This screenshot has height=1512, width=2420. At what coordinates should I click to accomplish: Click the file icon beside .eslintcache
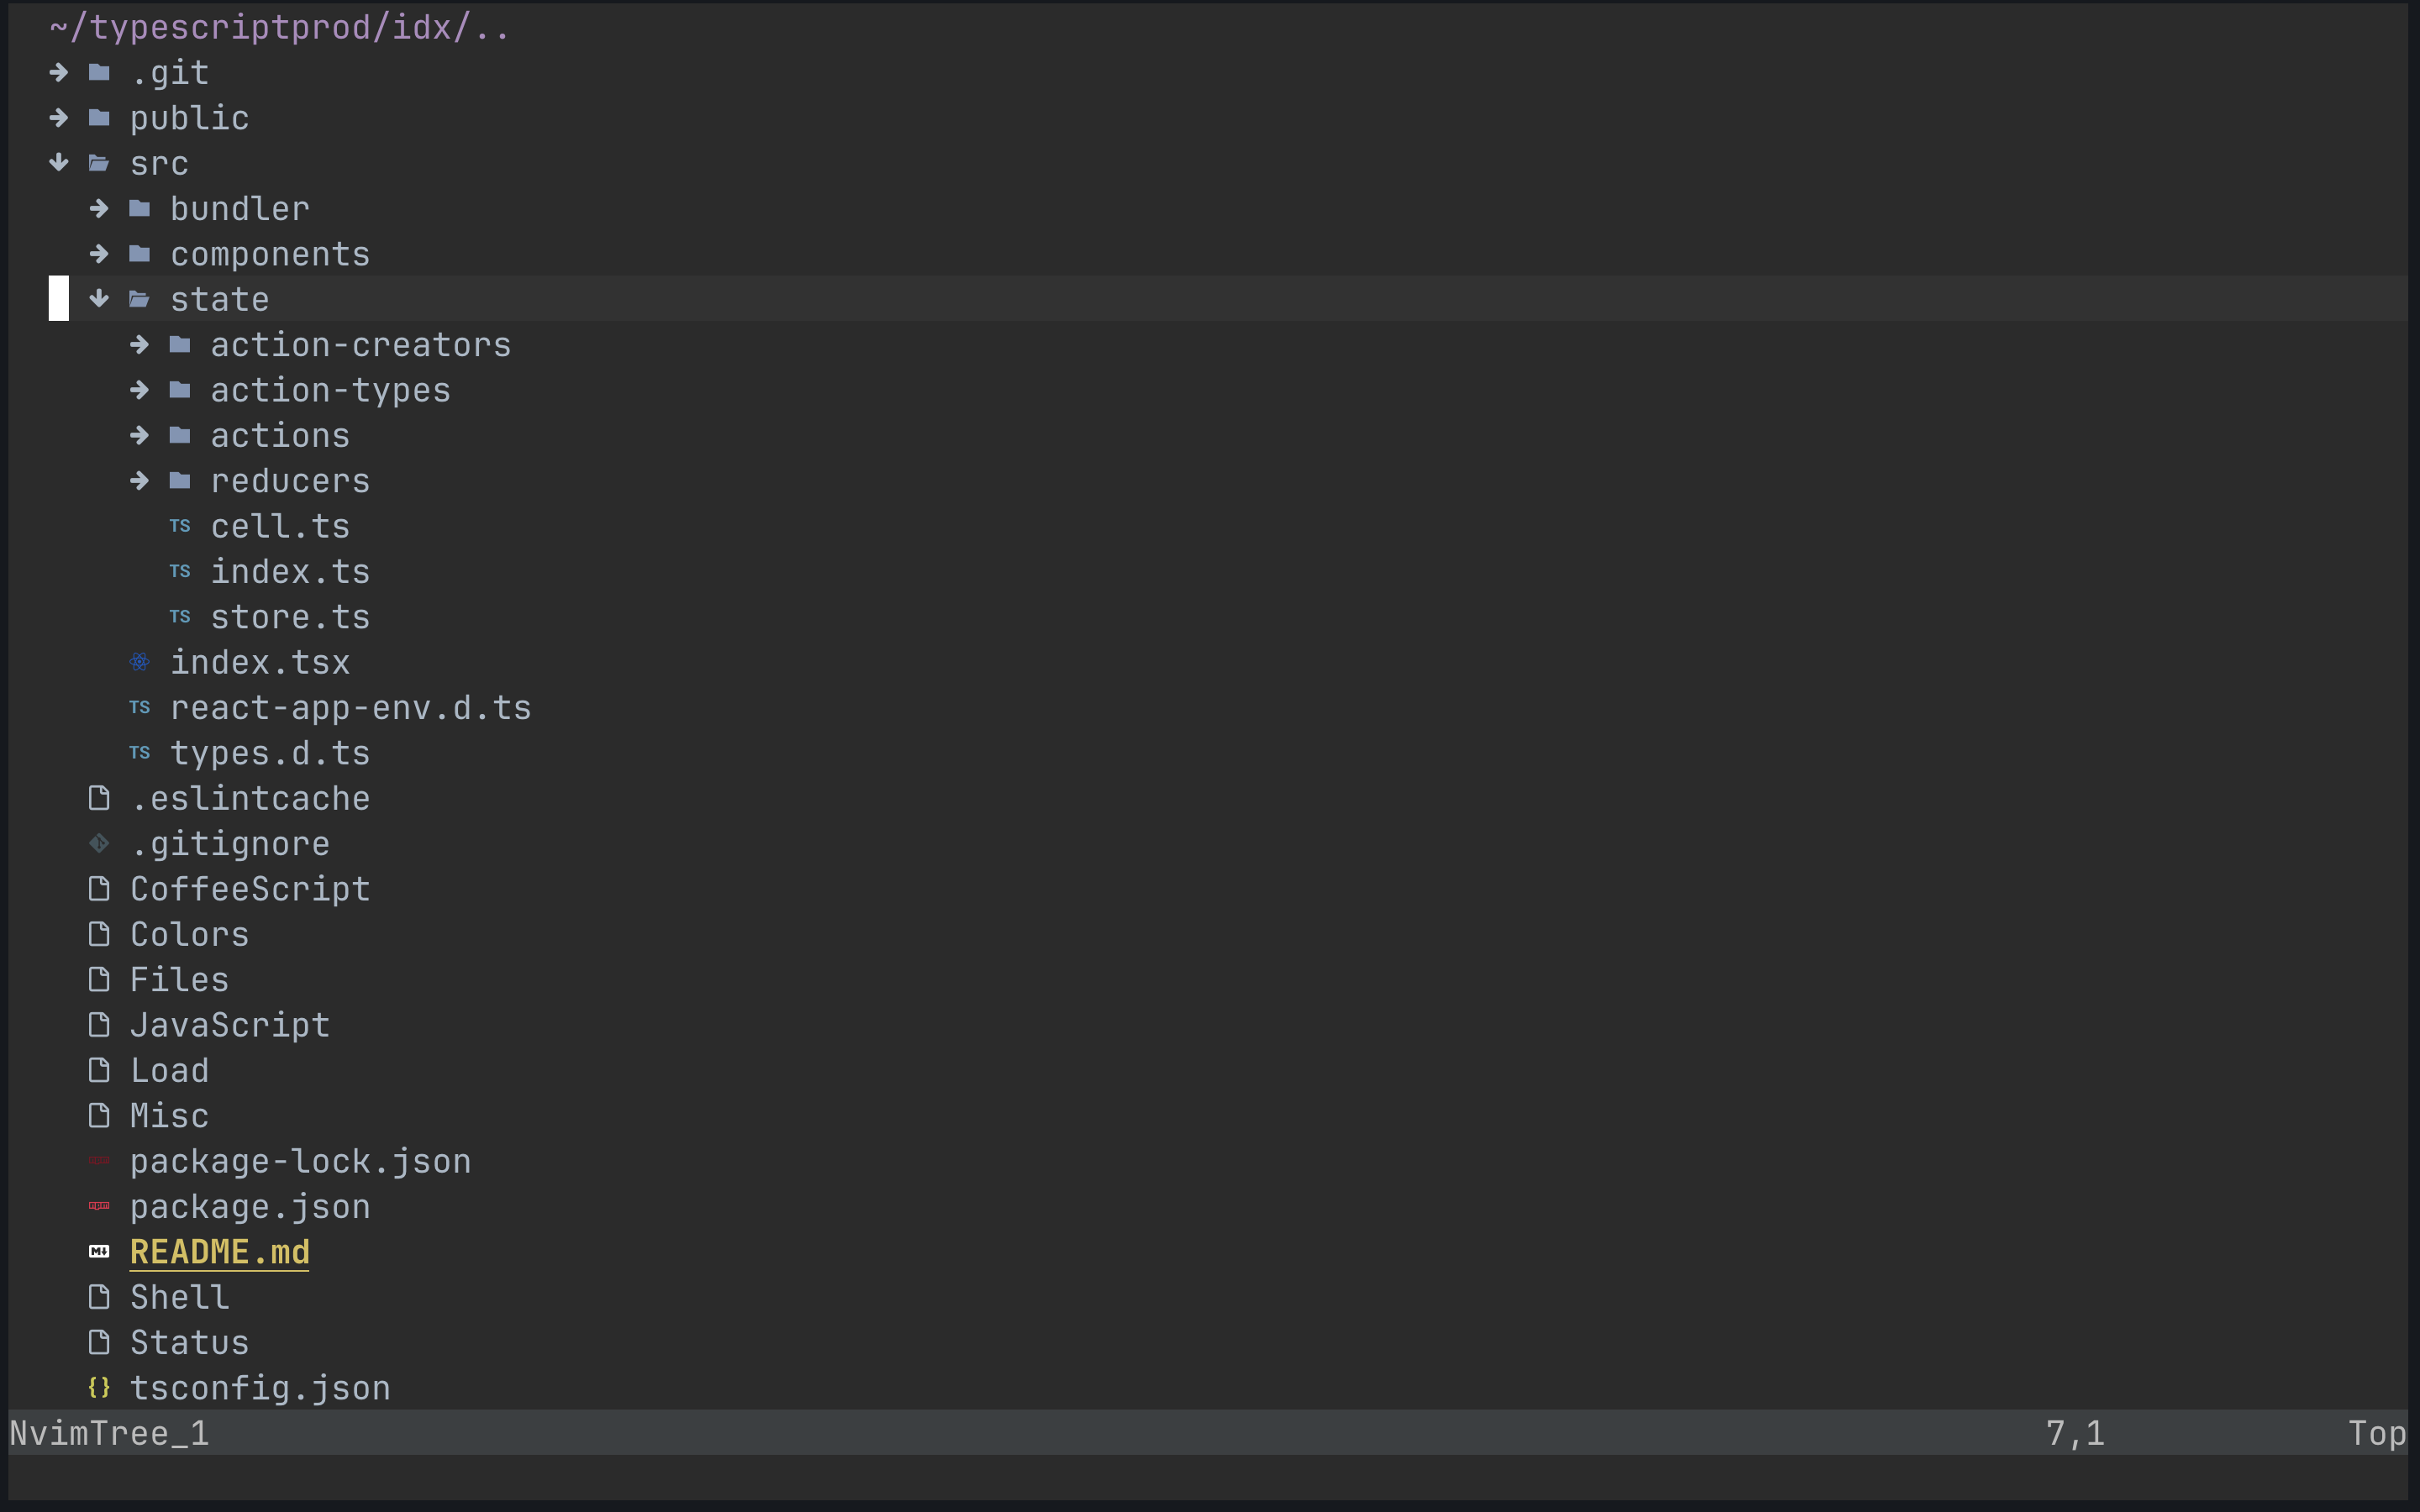(x=99, y=798)
